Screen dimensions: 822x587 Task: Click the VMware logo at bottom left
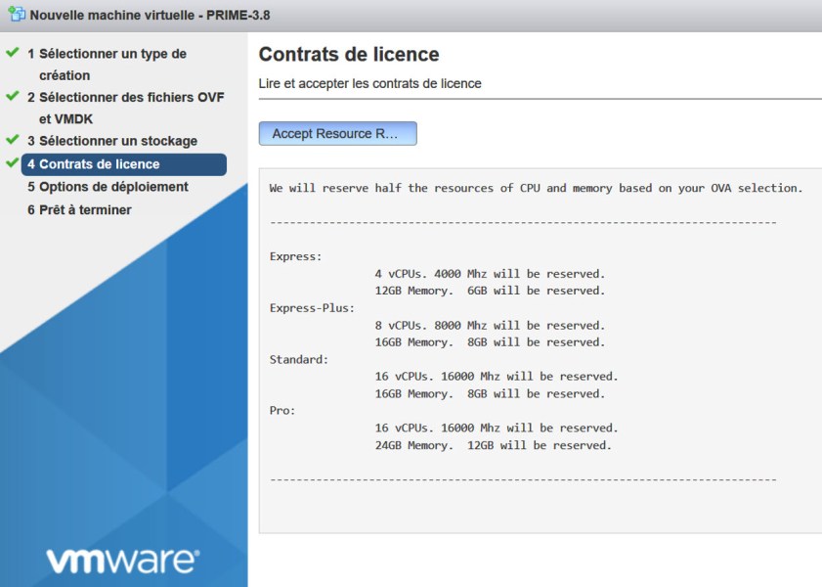pos(124,559)
